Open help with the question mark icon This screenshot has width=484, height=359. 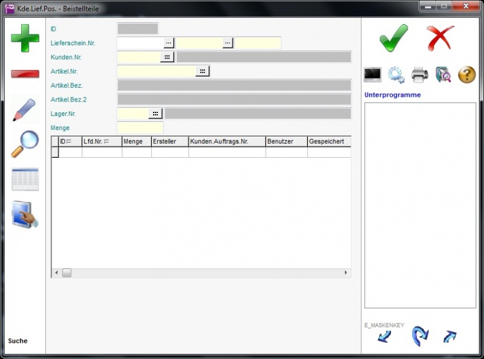pos(466,75)
